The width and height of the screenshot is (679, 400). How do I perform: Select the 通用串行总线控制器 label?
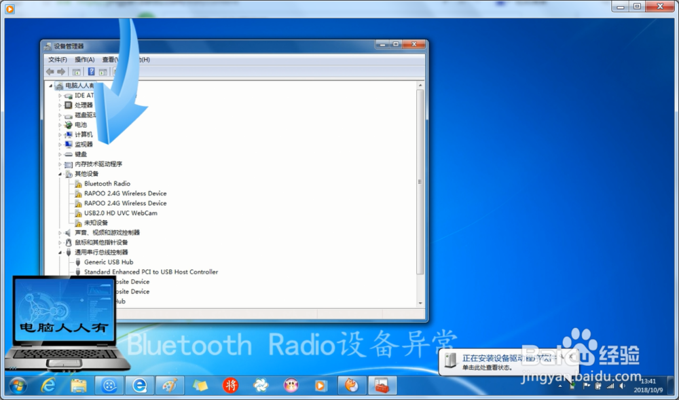click(x=101, y=253)
